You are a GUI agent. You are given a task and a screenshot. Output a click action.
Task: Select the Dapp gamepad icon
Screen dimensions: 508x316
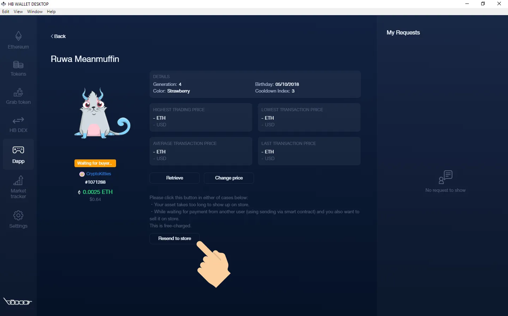coord(18,150)
